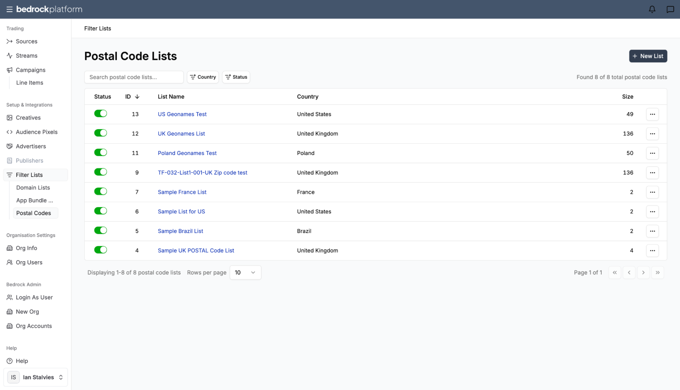680x390 pixels.
Task: Click the Org Info building icon
Action: (10, 248)
